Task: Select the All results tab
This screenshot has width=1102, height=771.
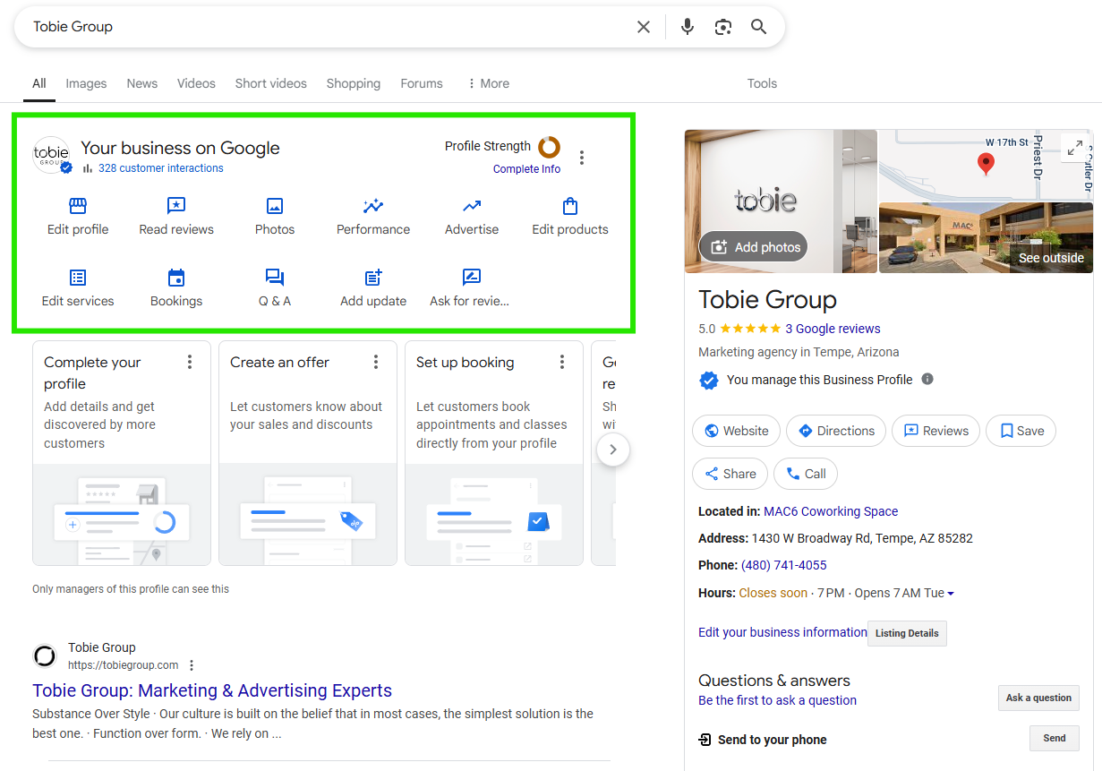Action: [x=39, y=83]
